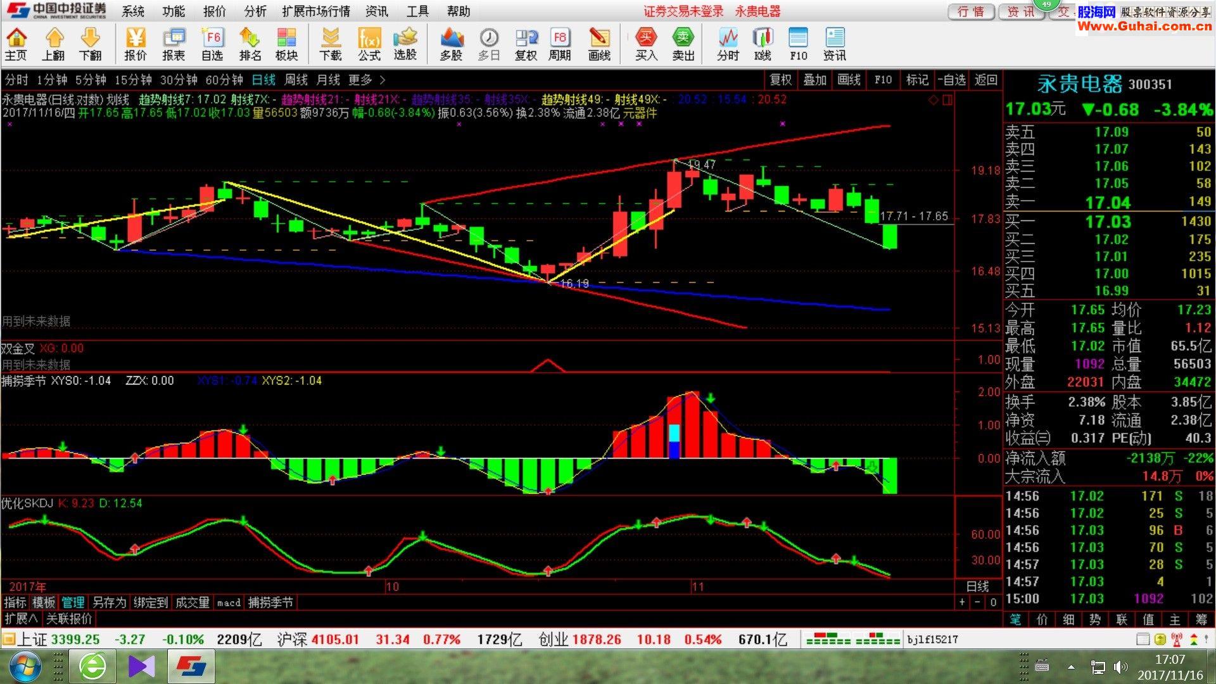Expand the 更多 periods dropdown

click(x=367, y=80)
